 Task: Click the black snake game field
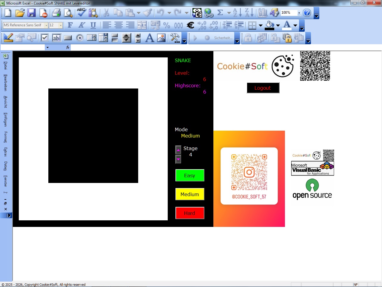[x=93, y=136]
